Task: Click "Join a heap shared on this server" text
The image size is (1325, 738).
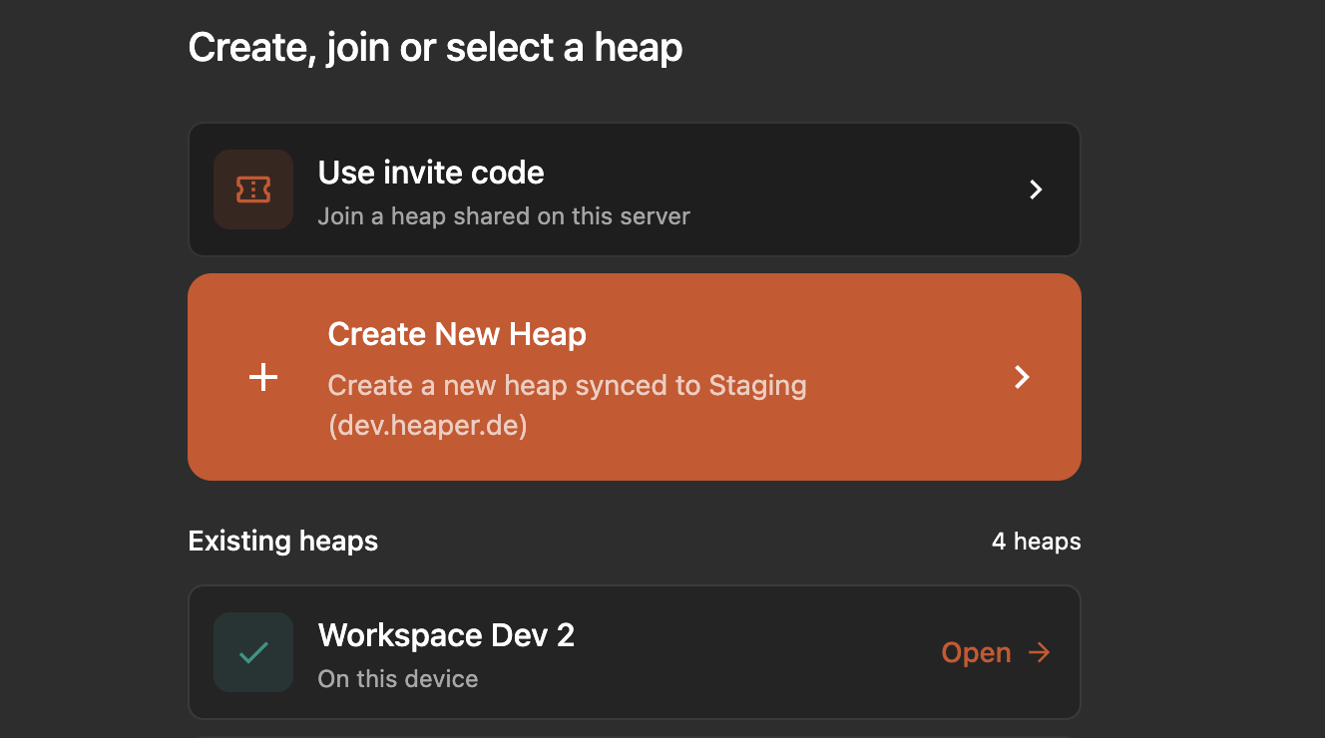Action: 504,216
